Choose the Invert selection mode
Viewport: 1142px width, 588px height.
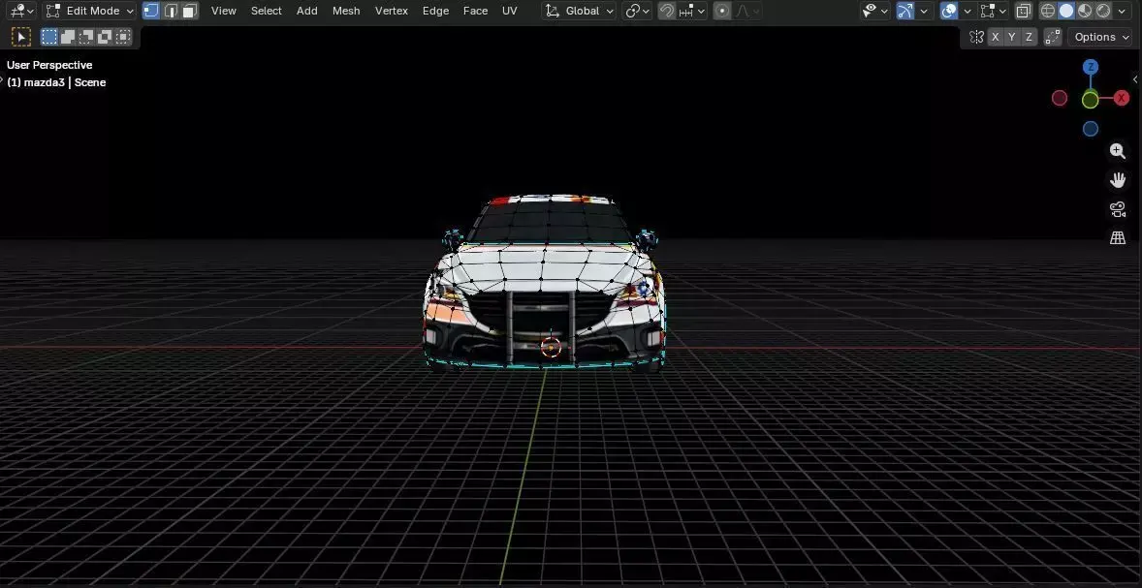coord(104,37)
